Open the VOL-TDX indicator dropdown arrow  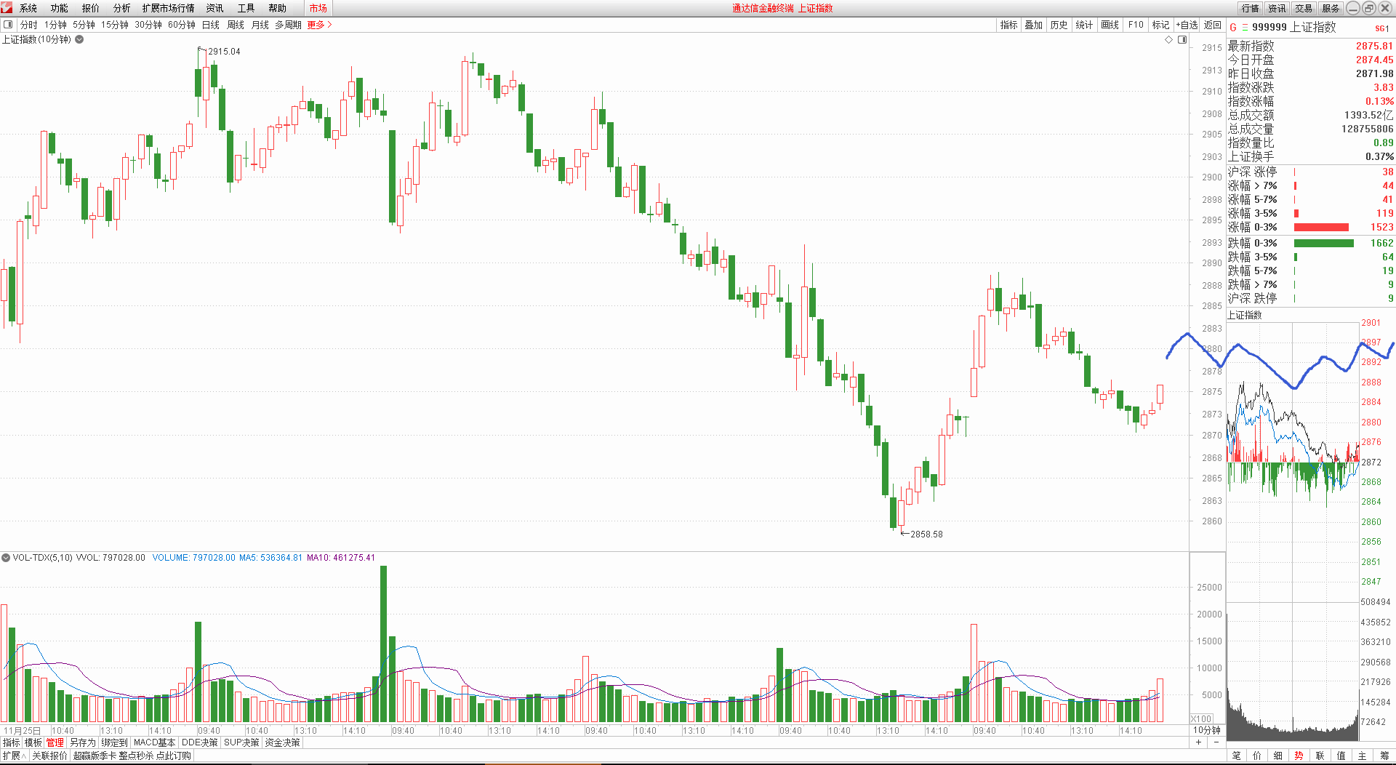pos(6,558)
